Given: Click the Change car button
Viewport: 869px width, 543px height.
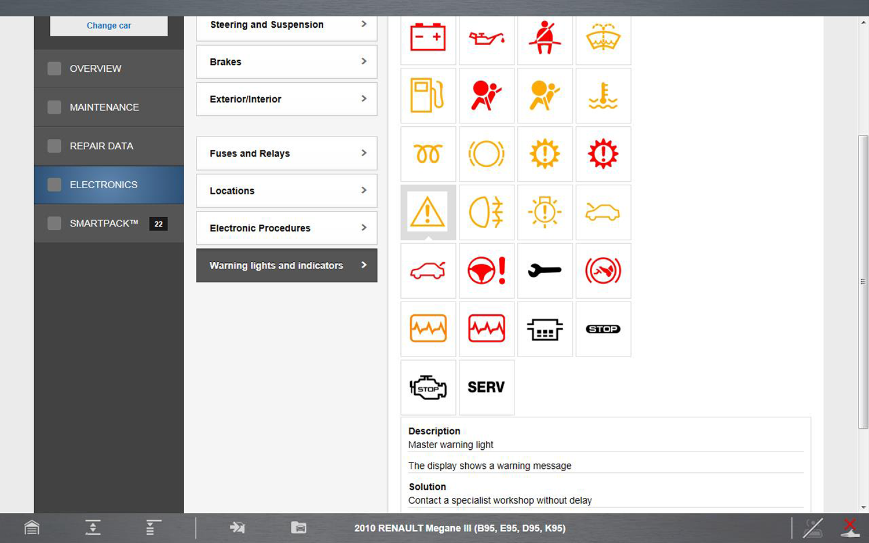Looking at the screenshot, I should click(x=109, y=25).
